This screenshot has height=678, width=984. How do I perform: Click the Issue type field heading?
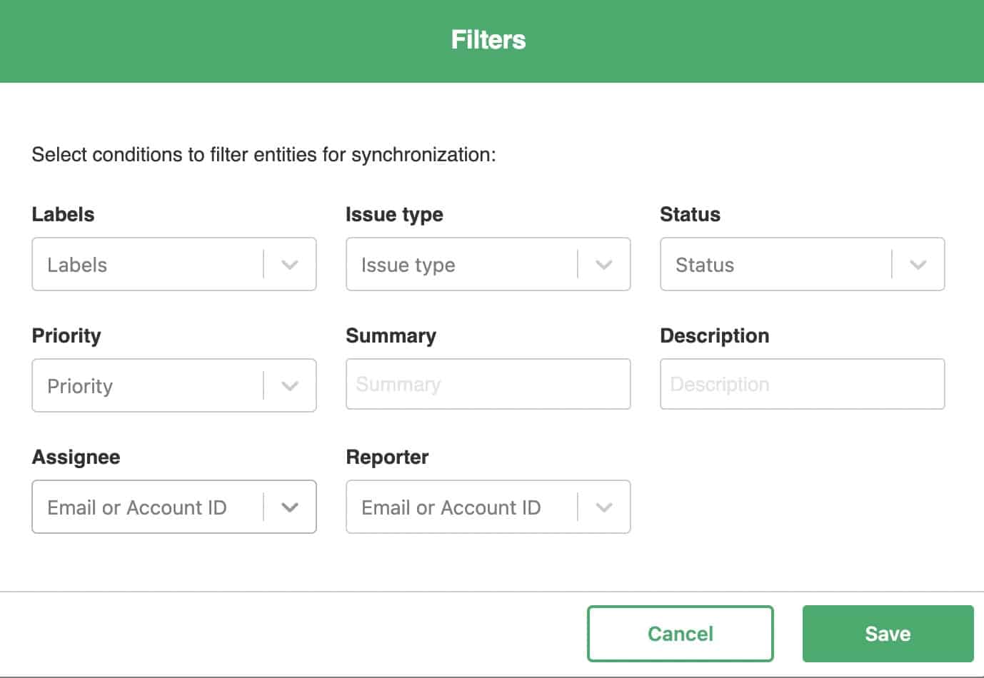click(394, 215)
